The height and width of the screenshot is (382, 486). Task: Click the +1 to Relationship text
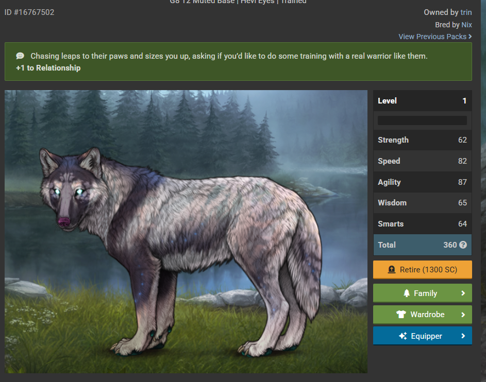point(48,68)
